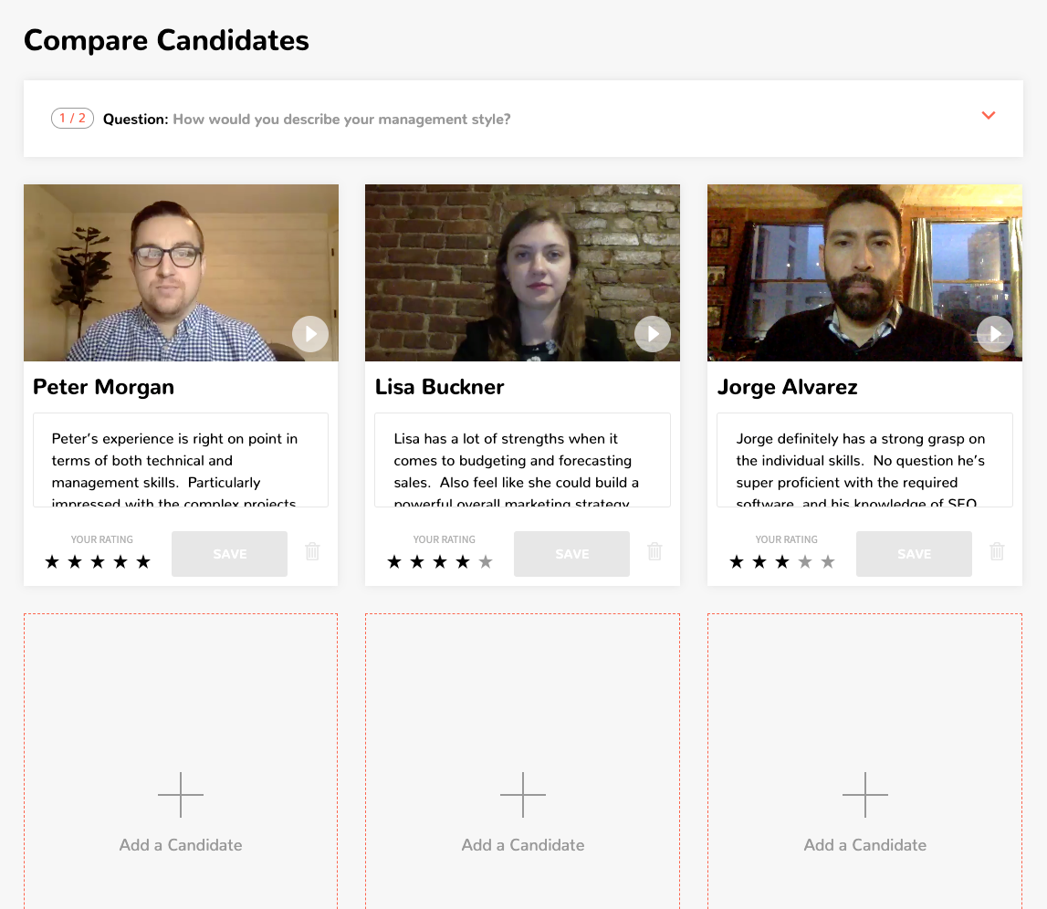
Task: Click plus icon in first empty candidate slot
Action: (x=181, y=795)
